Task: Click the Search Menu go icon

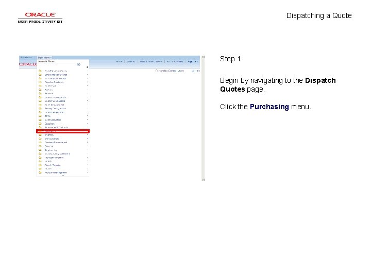Action: click(79, 64)
